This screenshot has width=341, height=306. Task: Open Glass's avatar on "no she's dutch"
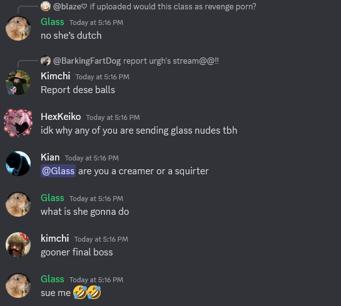[x=18, y=28]
